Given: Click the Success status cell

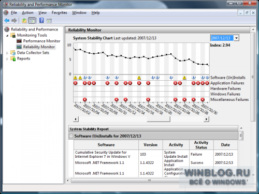Looking at the screenshot, I should tap(197, 163).
